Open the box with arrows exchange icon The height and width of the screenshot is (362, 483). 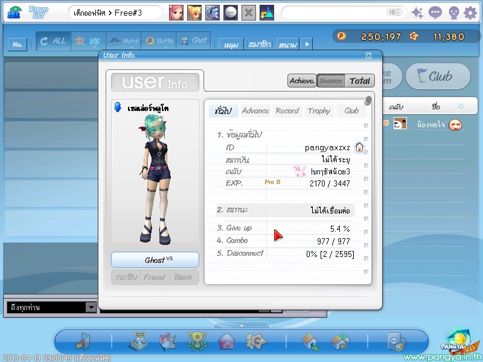click(340, 341)
